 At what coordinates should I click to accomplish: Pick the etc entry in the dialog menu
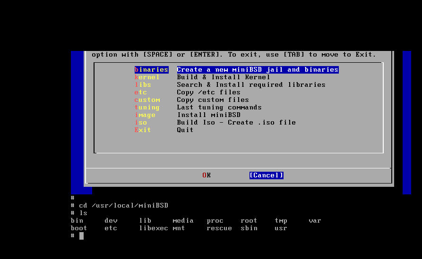click(x=141, y=92)
